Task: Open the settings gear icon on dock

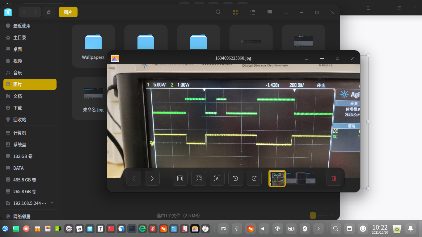Action: (69, 229)
